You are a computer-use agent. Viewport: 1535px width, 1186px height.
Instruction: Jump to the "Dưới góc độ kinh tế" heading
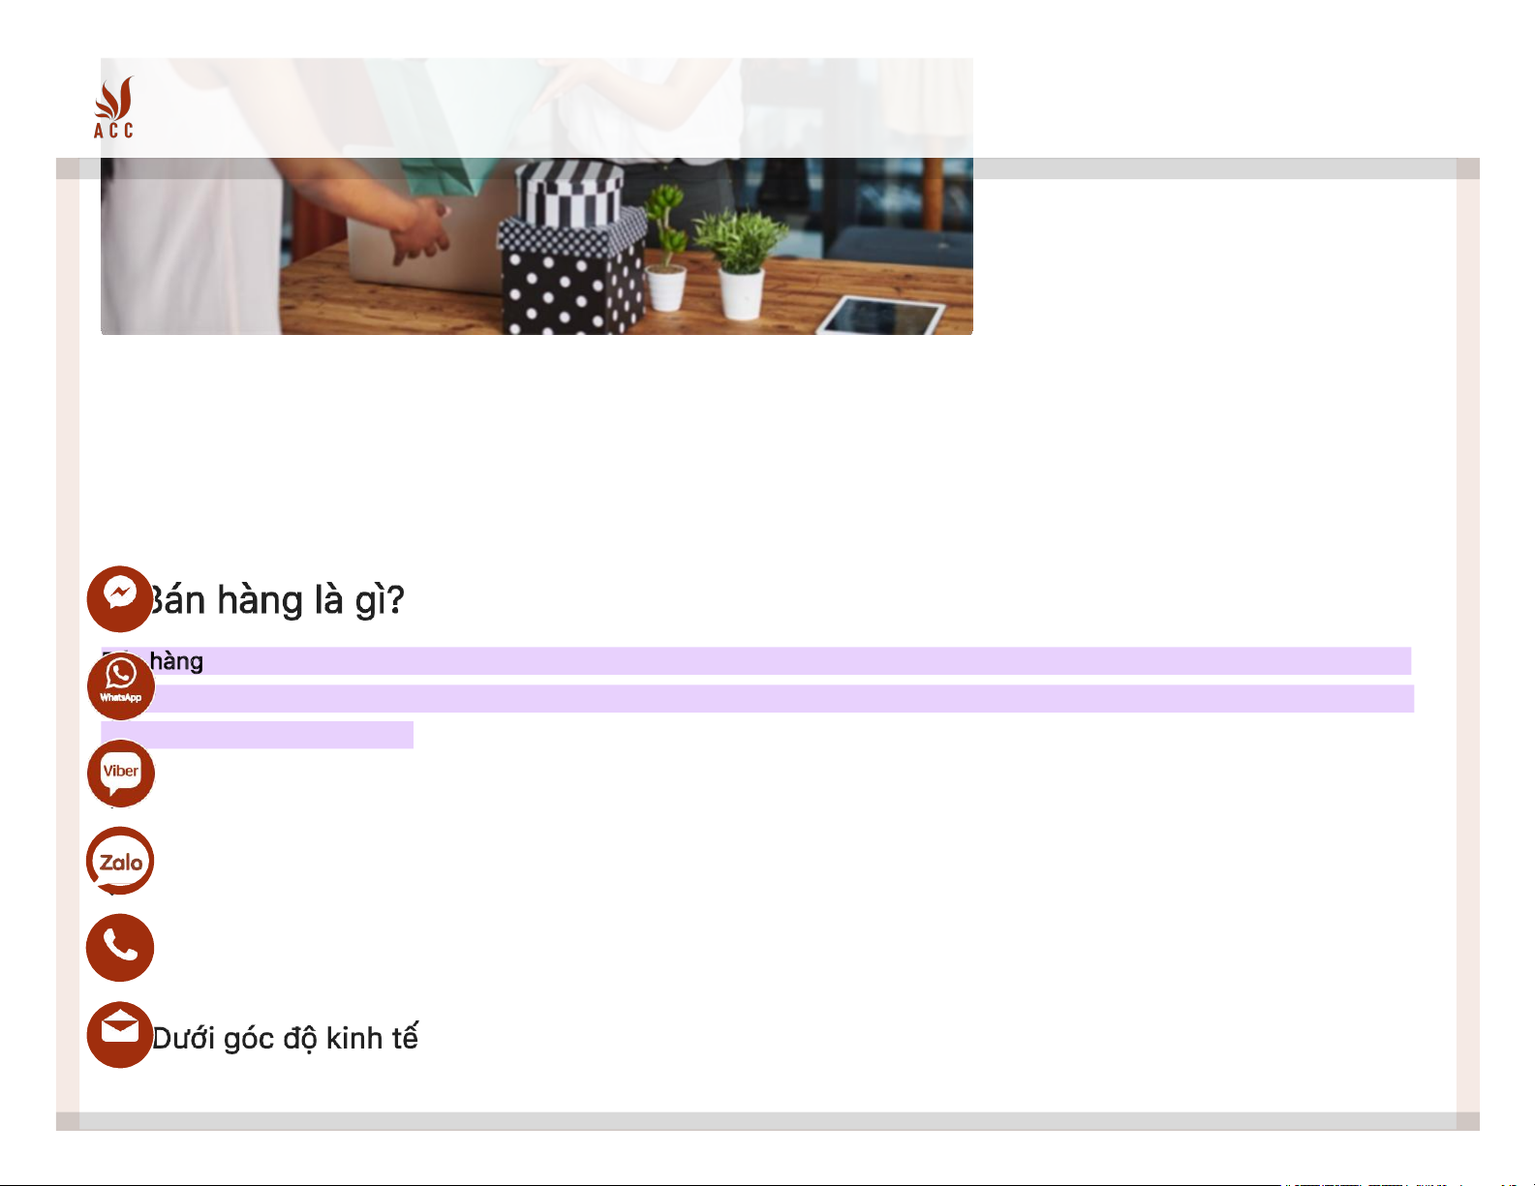(x=286, y=1038)
